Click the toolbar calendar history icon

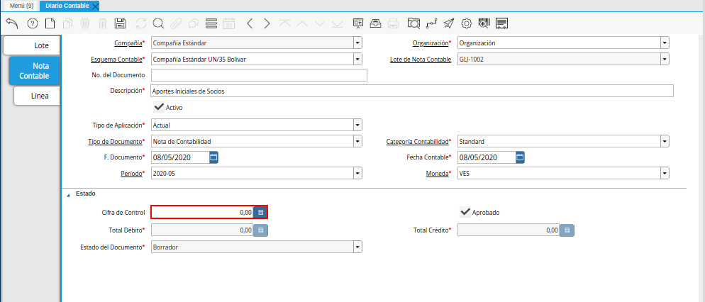click(229, 23)
